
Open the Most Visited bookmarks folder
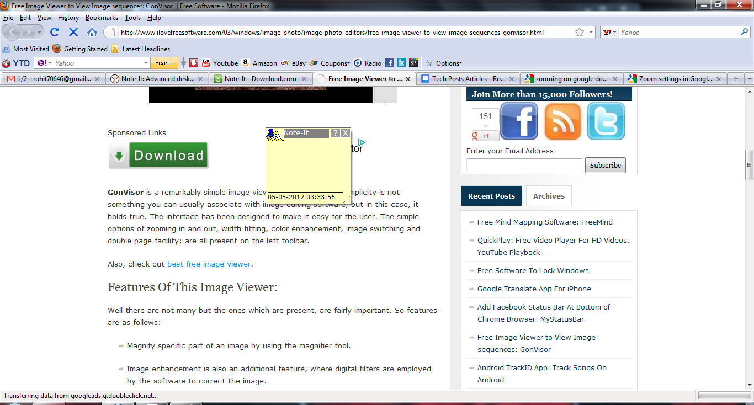[x=26, y=49]
